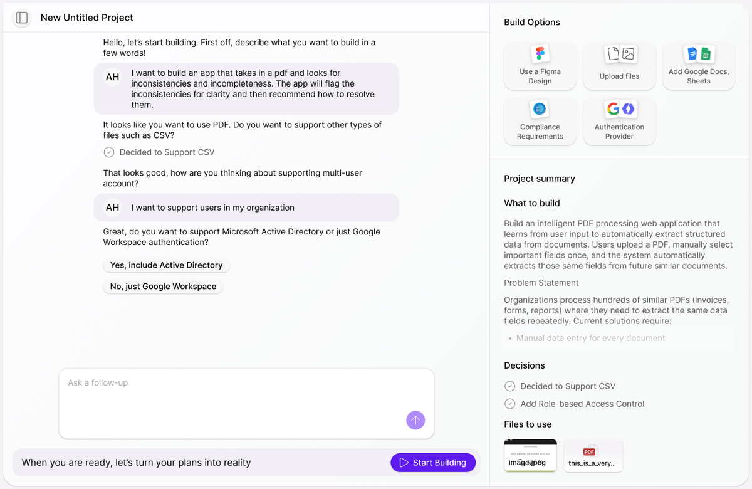
Task: Click the Figma logo icon
Action: [540, 54]
